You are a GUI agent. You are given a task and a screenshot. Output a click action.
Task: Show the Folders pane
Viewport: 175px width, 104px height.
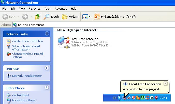[65, 17]
